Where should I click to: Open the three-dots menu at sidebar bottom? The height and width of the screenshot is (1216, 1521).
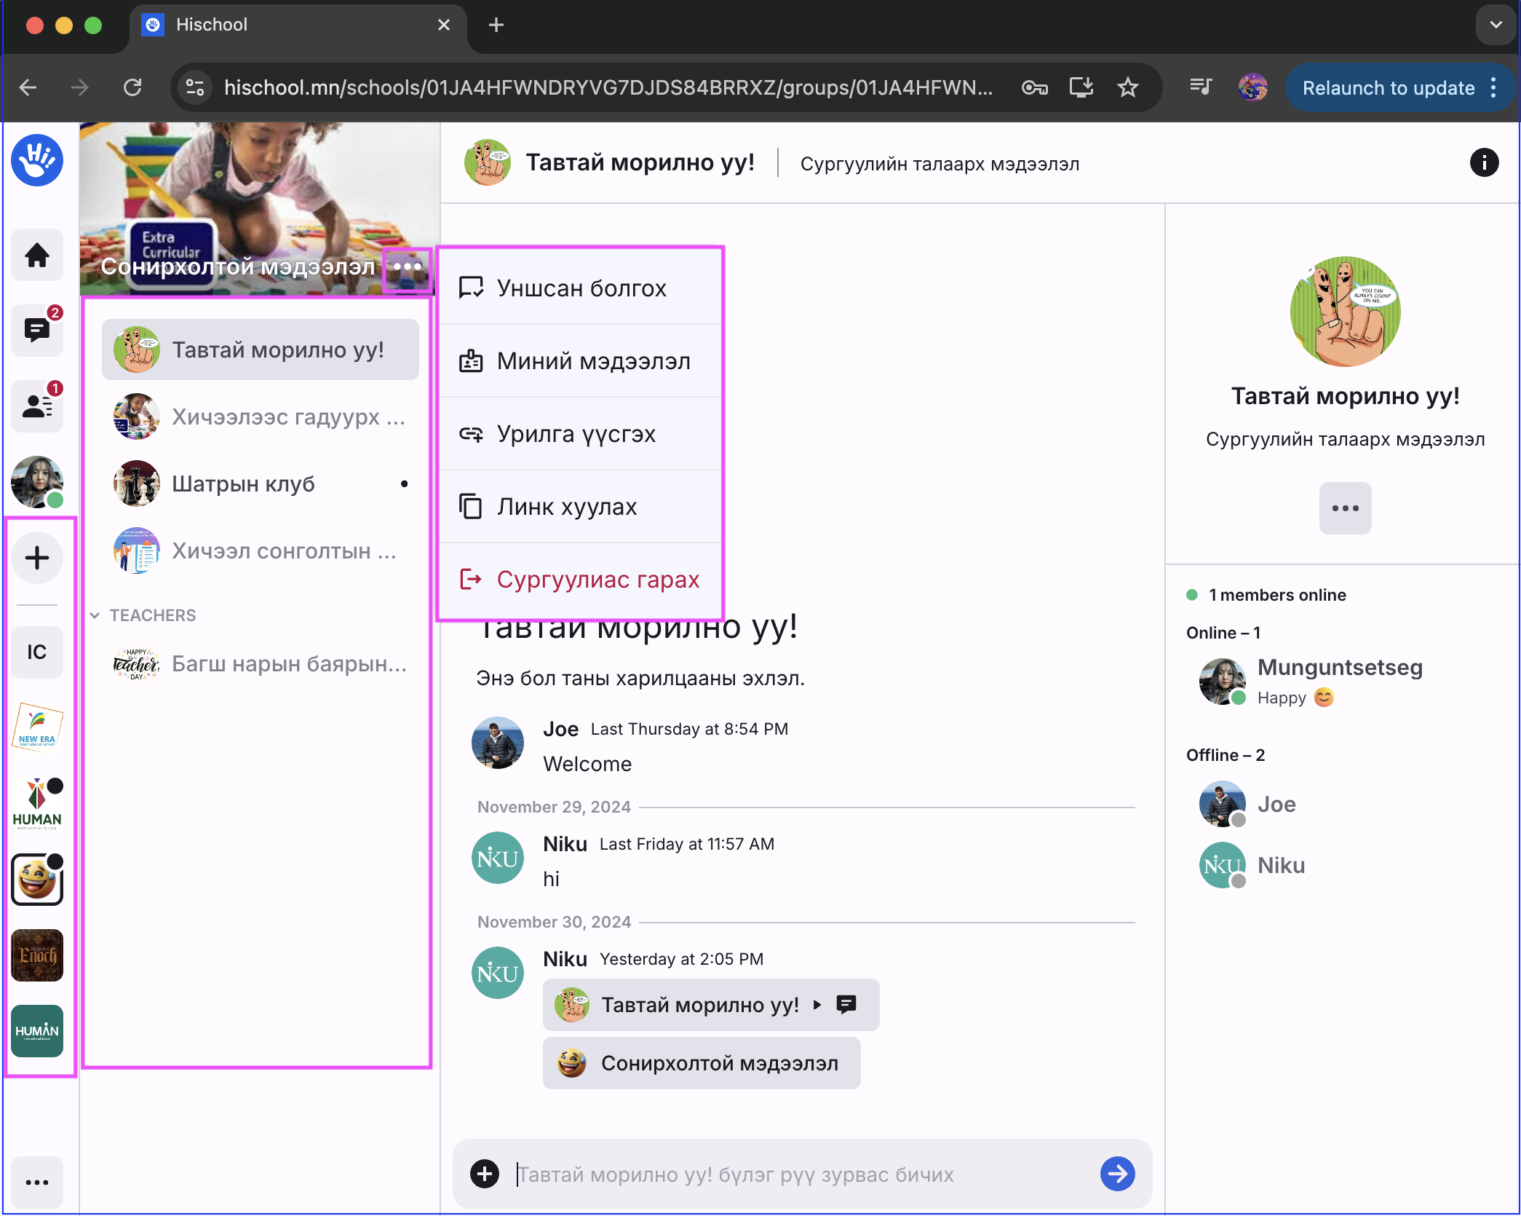click(36, 1183)
